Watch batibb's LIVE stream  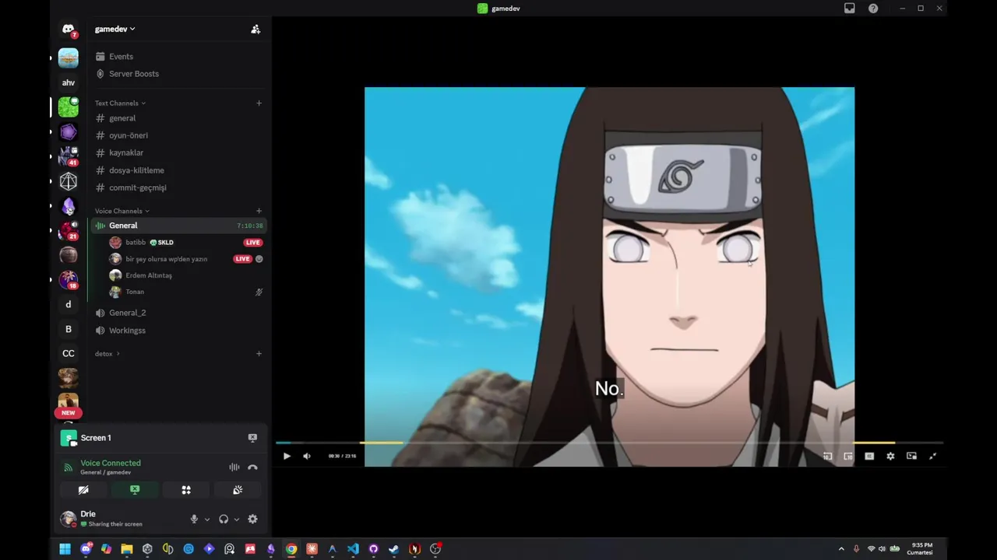pos(252,243)
